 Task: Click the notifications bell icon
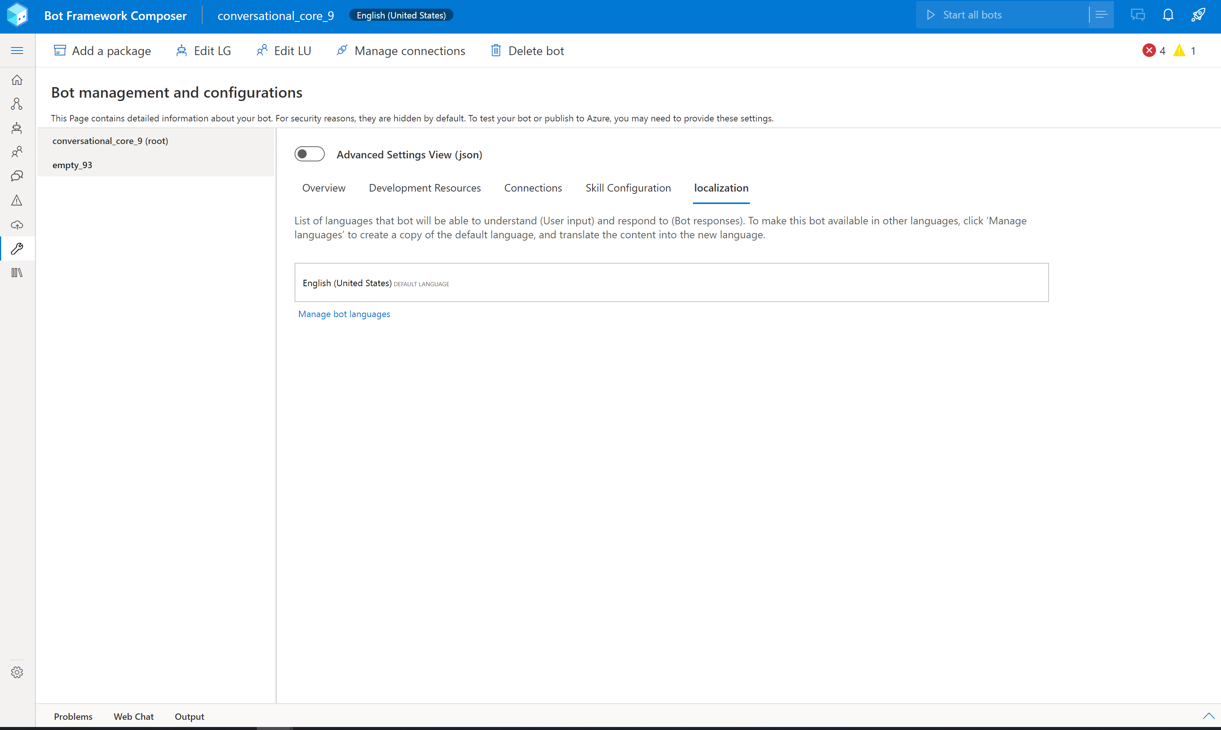pyautogui.click(x=1168, y=15)
